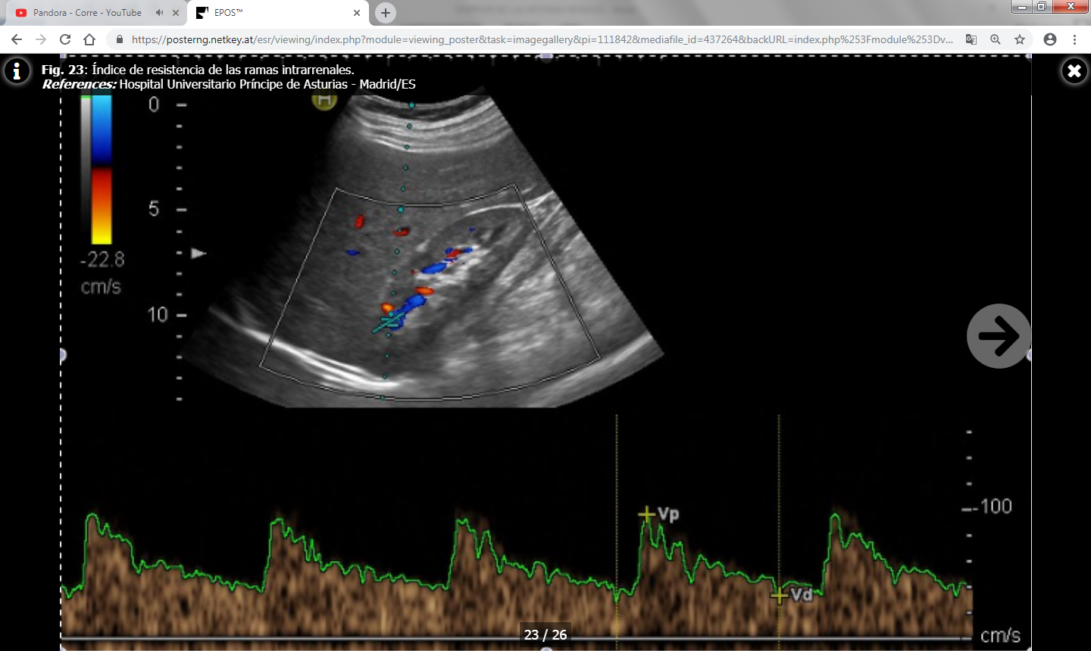Open the zoom magnifier in address bar
The image size is (1091, 651).
click(996, 39)
